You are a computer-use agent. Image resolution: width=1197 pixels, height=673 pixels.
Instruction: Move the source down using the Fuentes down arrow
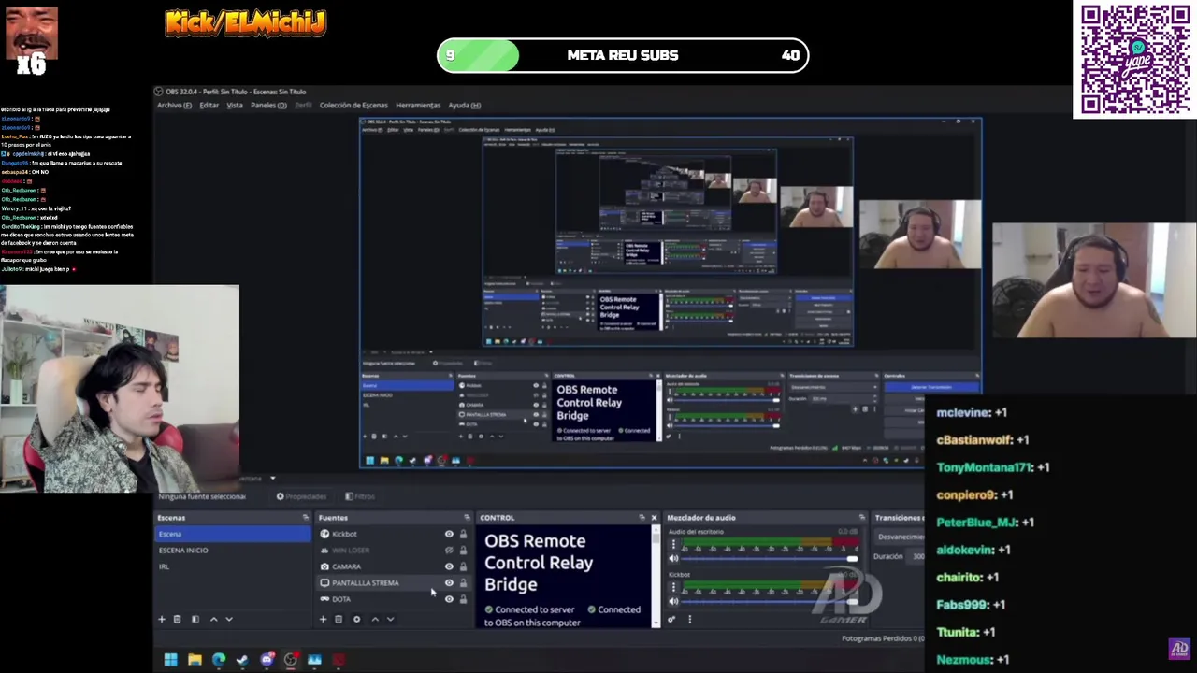click(x=391, y=619)
